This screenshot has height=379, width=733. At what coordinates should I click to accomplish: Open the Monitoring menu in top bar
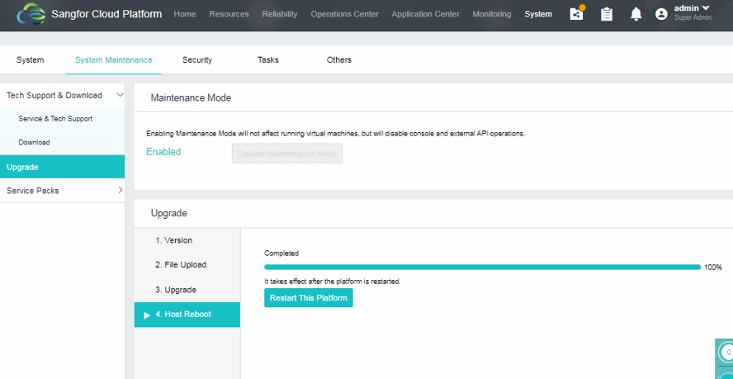click(x=492, y=14)
